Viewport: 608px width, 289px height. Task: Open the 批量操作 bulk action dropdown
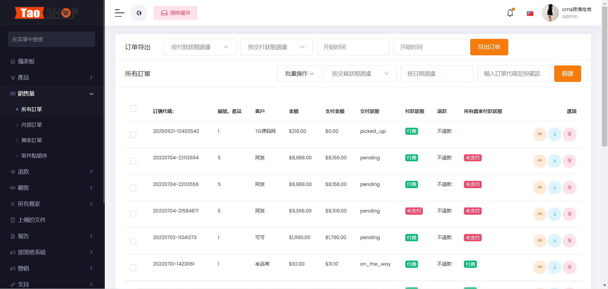299,74
